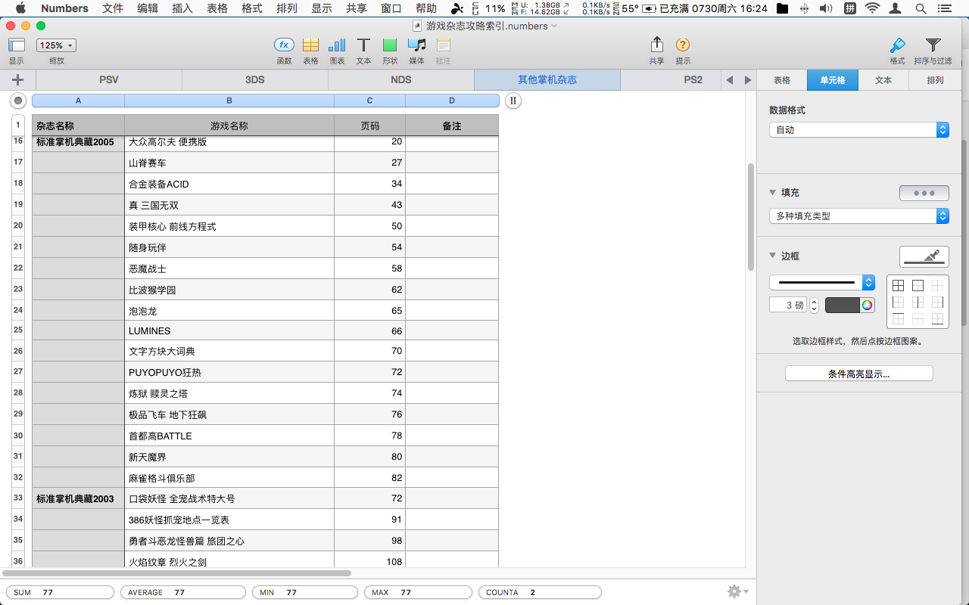Screen dimensions: 969x605
Task: Open the status bar gear settings icon
Action: click(737, 591)
